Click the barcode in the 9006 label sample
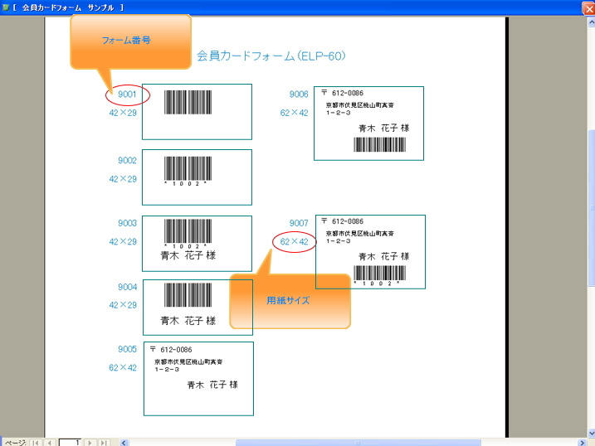Image resolution: width=595 pixels, height=446 pixels. click(380, 144)
